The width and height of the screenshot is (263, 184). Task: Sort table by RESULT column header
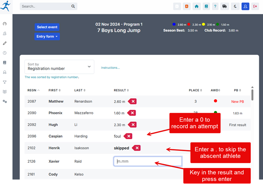pos(121,90)
